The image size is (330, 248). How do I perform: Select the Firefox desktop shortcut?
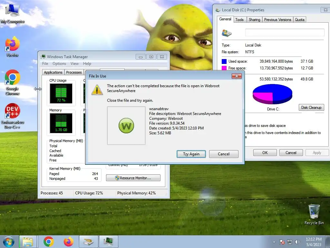[13, 47]
